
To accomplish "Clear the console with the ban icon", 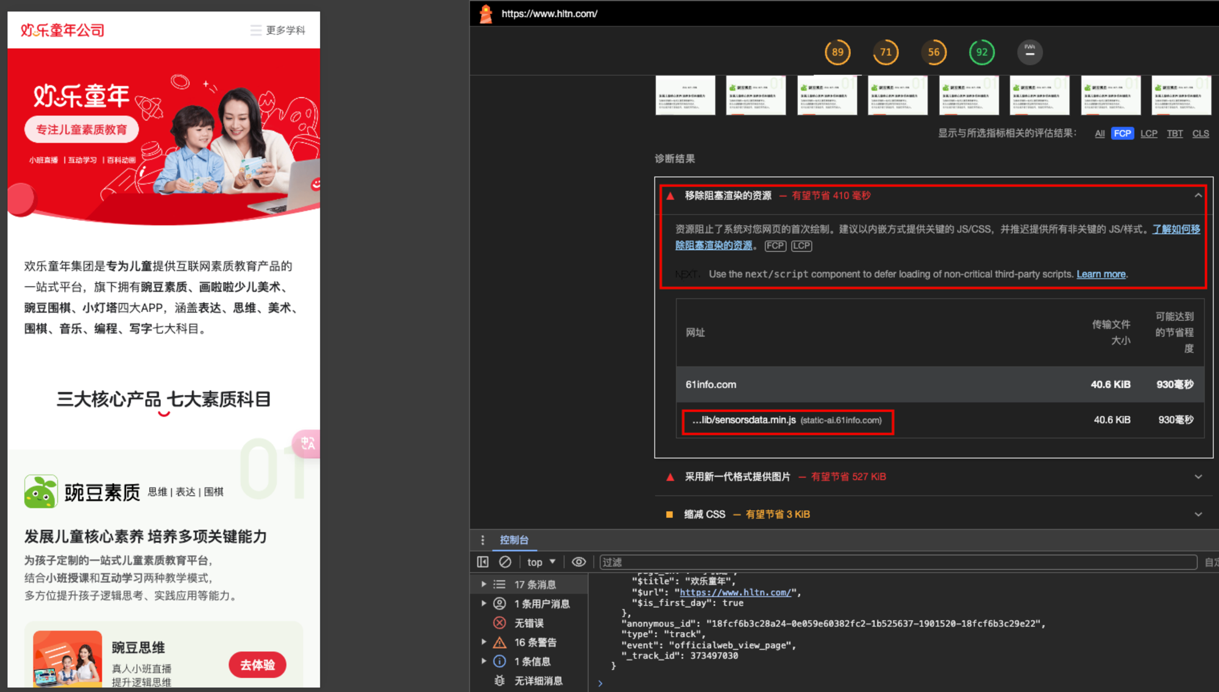I will [505, 562].
